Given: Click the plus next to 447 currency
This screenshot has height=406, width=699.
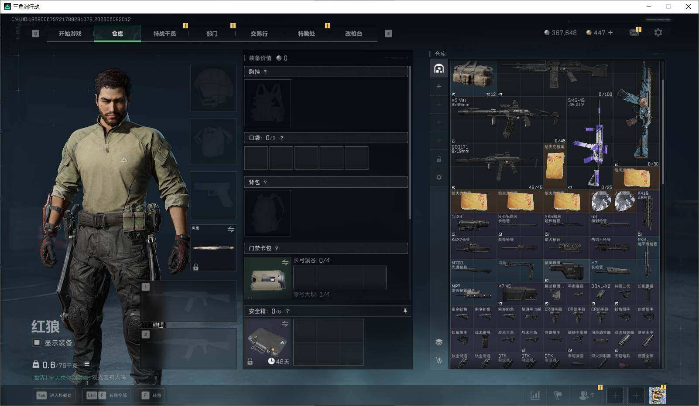Looking at the screenshot, I should point(610,33).
